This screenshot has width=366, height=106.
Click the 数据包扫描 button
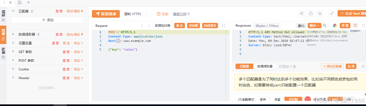(162, 26)
